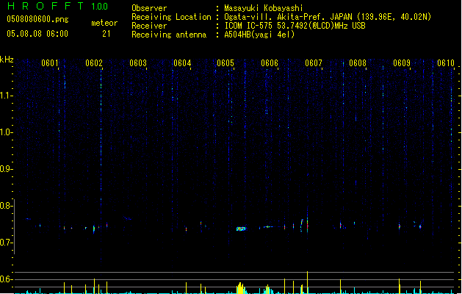Click the 0601 time marker
Image resolution: width=462 pixels, height=294 pixels.
[50, 63]
